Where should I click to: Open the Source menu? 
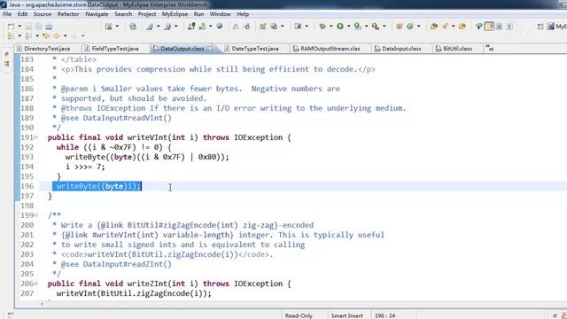coord(43,14)
